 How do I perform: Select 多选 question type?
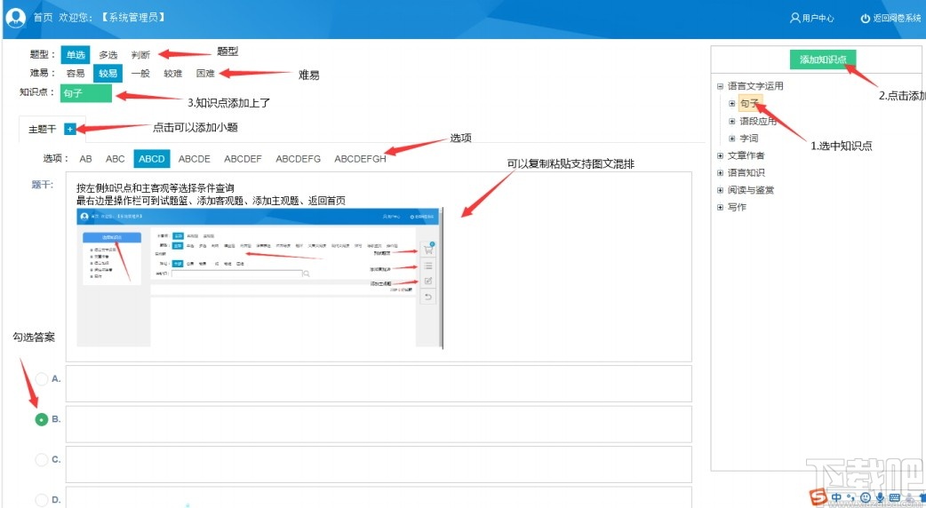click(x=108, y=55)
